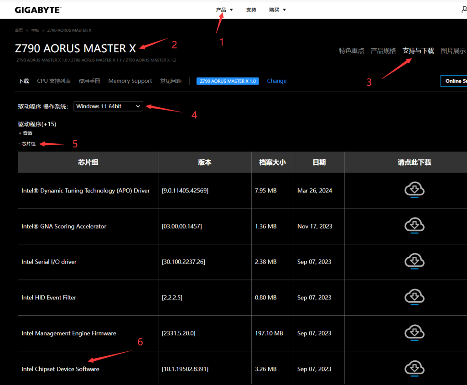Click the 7.95 MB file size
The height and width of the screenshot is (385, 467).
(x=266, y=191)
